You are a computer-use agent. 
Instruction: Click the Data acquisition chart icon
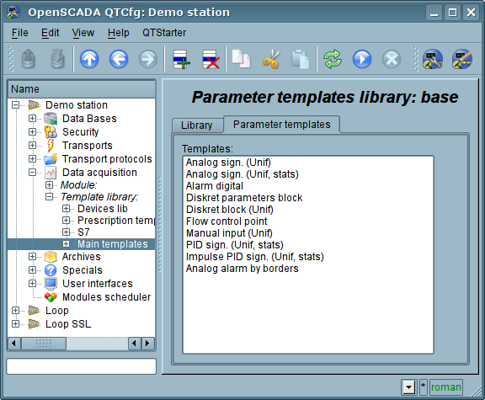coord(51,173)
